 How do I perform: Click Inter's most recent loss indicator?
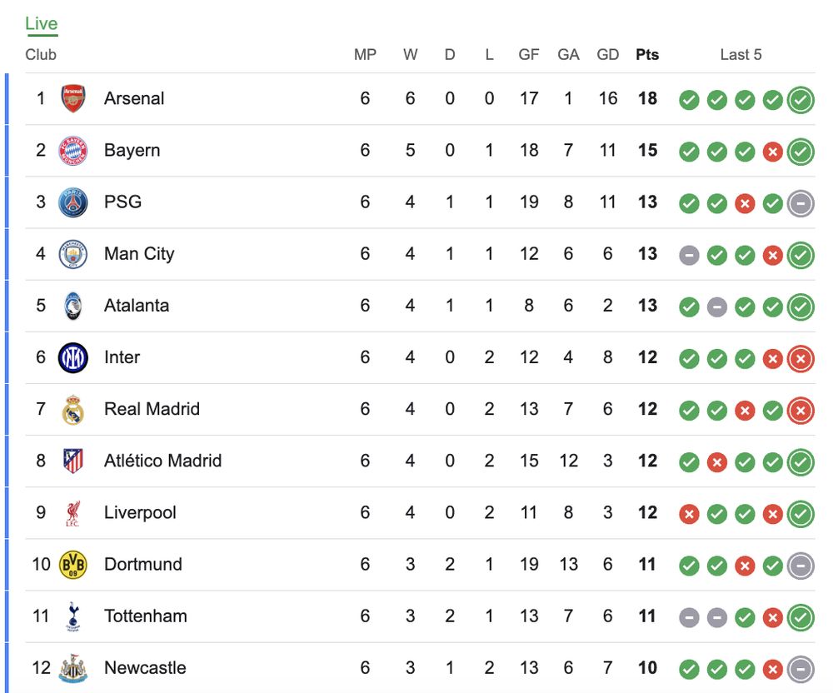click(x=801, y=359)
